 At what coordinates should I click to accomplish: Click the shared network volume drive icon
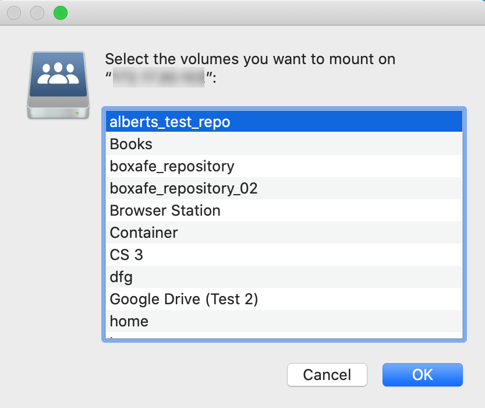click(58, 85)
